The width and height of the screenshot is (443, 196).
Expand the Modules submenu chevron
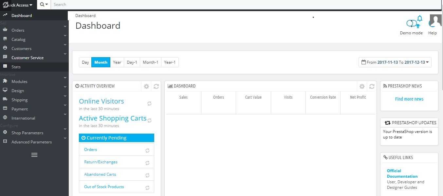coord(65,77)
